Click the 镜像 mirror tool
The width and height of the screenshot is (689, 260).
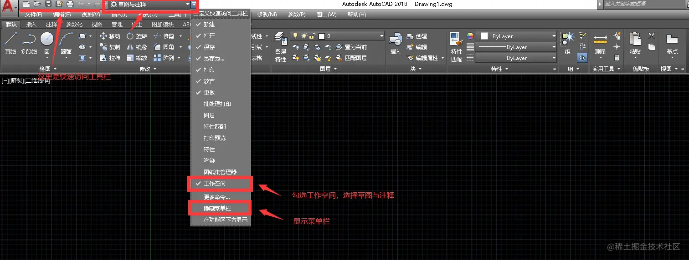coord(137,47)
